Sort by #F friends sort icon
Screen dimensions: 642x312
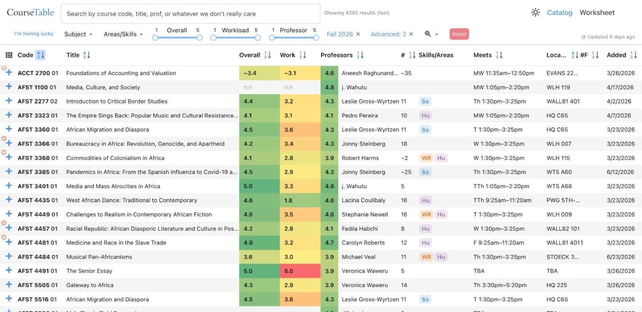pyautogui.click(x=595, y=55)
